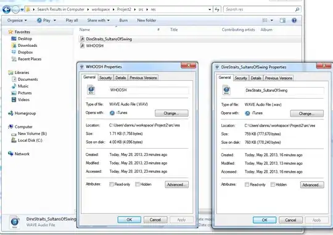Open Explorer Help with question mark icon

point(294,20)
